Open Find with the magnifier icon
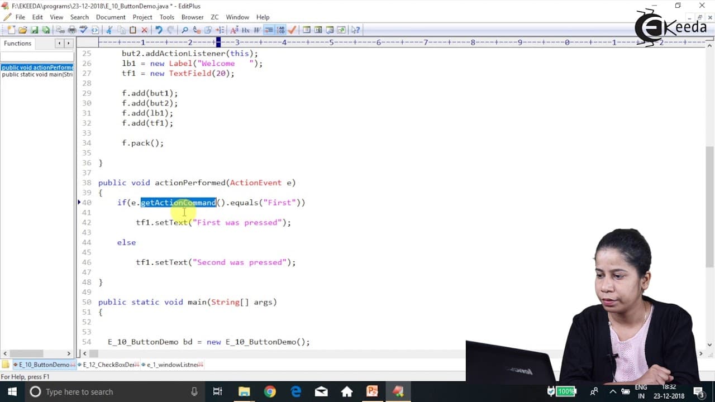 (184, 30)
